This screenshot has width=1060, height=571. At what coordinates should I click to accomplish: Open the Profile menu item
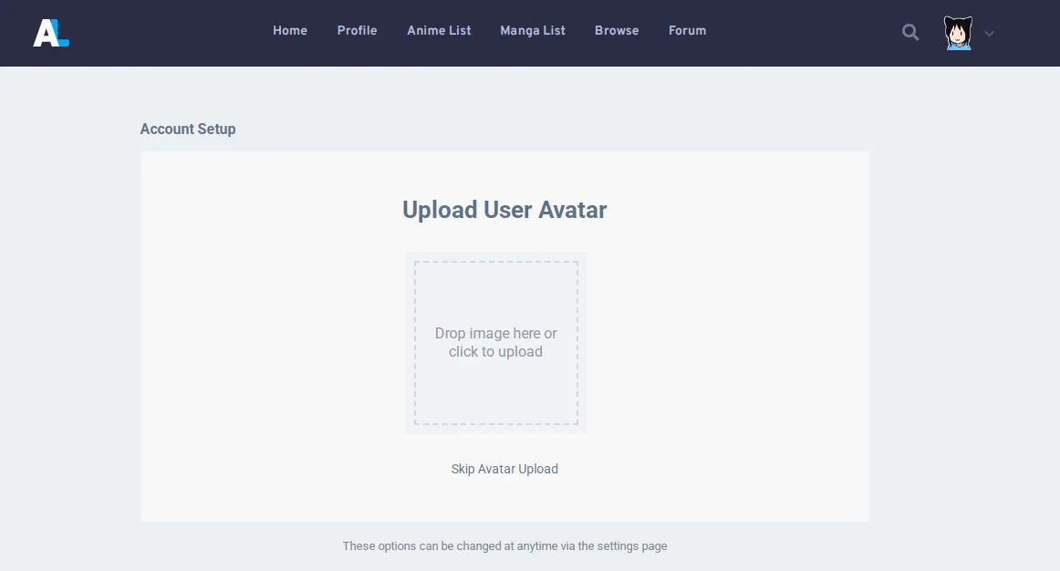pos(357,30)
